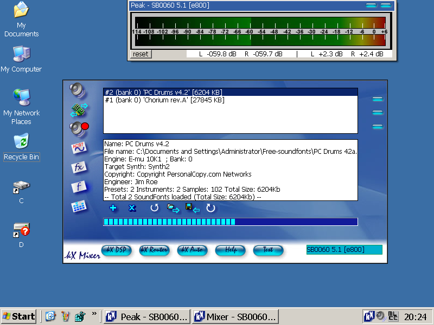Click the Show Desktop quick launch icon
This screenshot has height=325, width=434.
tap(50, 316)
